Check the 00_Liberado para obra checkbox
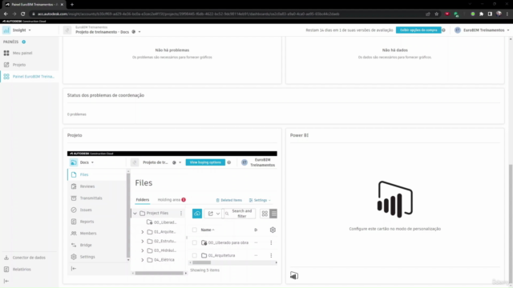 [194, 242]
